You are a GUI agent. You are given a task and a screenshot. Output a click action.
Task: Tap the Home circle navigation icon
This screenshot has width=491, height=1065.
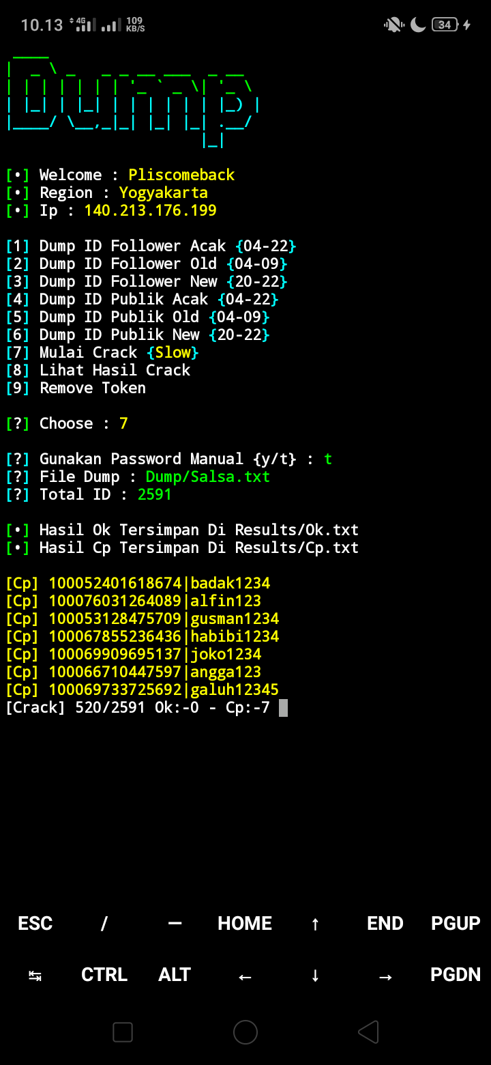tap(245, 1032)
